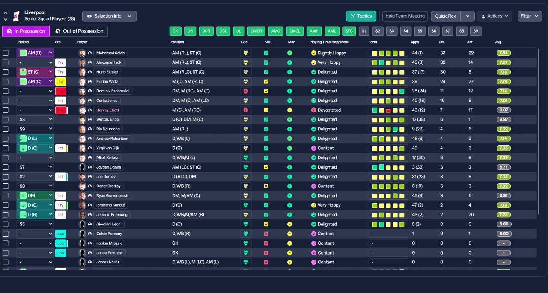Open Virgil van Dijk's player name link
The width and height of the screenshot is (548, 293).
(107, 148)
